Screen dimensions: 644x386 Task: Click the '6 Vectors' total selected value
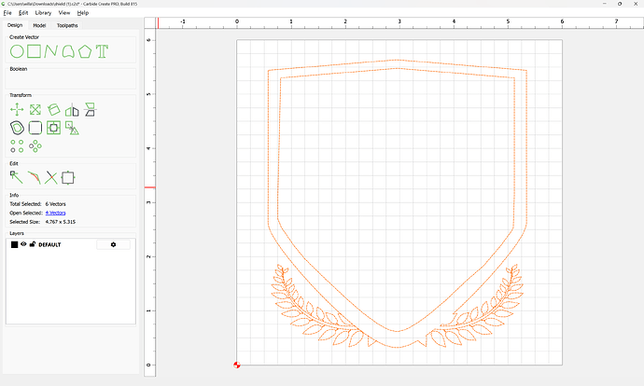55,204
